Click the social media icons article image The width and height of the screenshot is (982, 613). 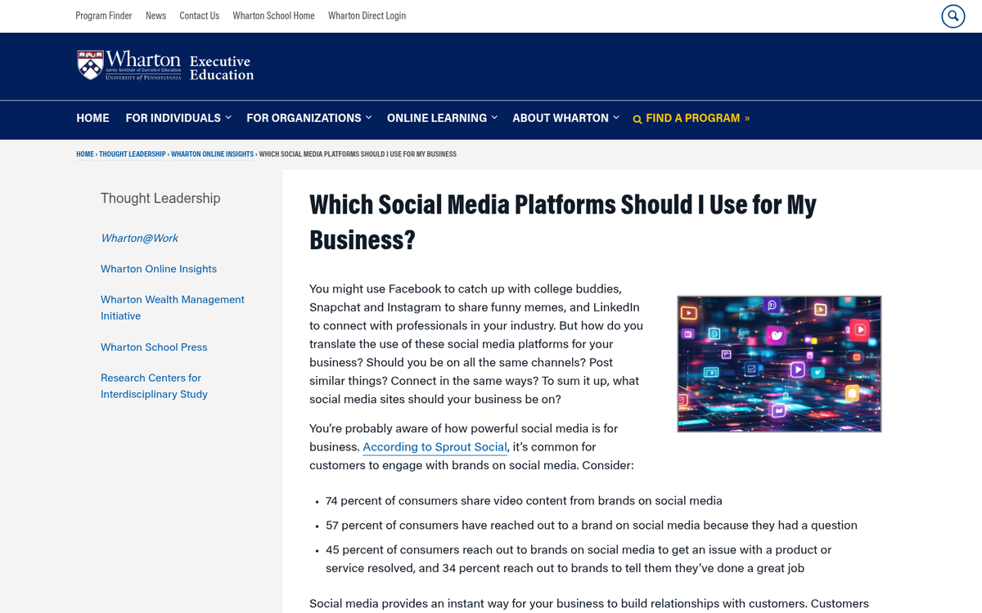pos(778,364)
